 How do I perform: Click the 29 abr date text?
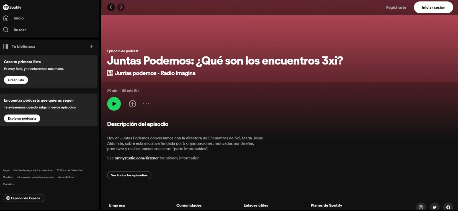pos(112,91)
